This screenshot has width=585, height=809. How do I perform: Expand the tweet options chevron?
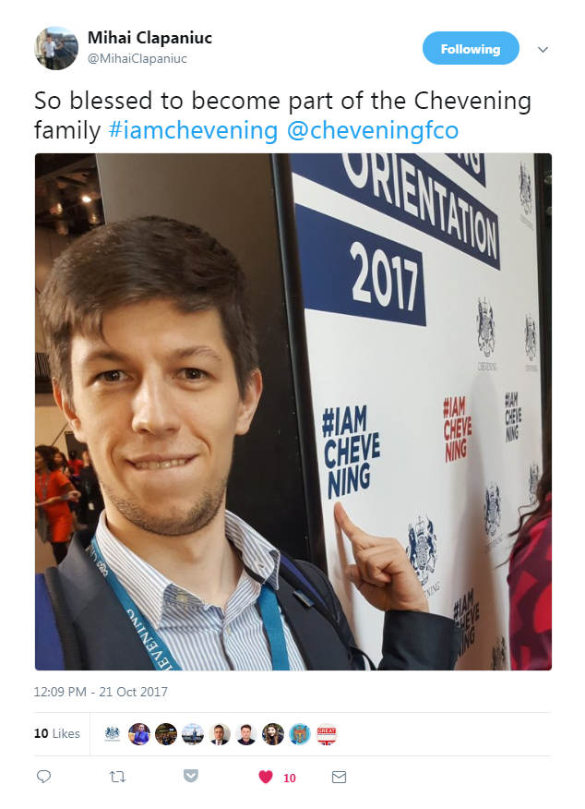tap(543, 50)
